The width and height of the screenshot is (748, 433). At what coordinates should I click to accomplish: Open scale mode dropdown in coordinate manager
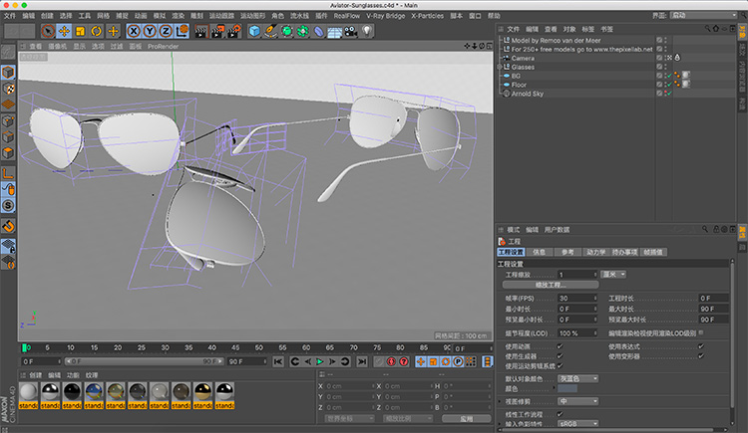click(408, 419)
